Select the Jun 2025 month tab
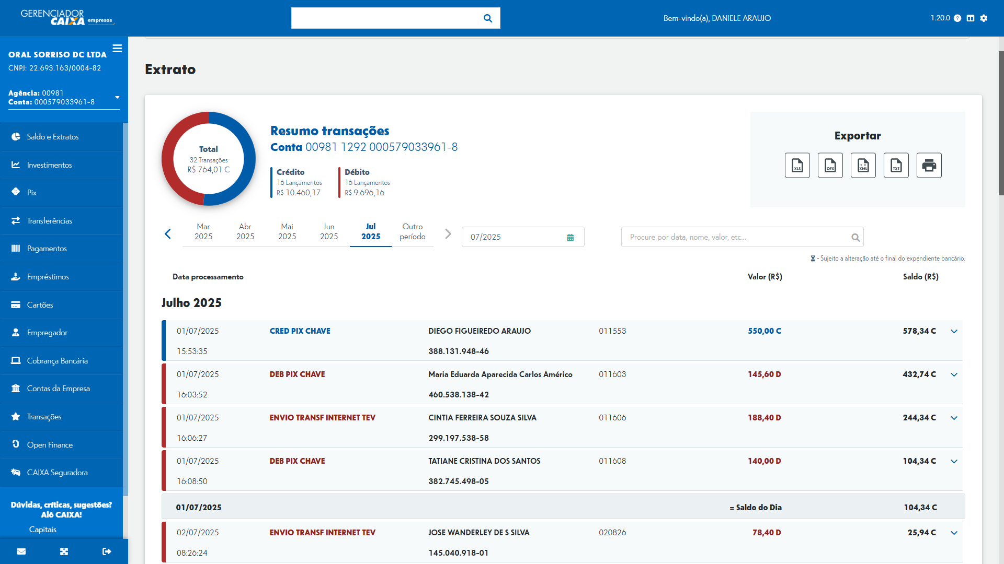Image resolution: width=1004 pixels, height=564 pixels. [x=328, y=231]
